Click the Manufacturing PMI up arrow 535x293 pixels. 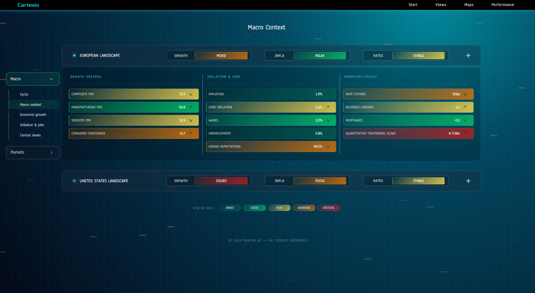click(190, 107)
